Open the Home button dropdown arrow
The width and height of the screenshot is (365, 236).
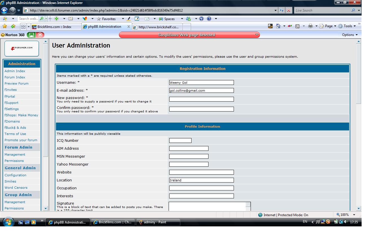(x=284, y=26)
